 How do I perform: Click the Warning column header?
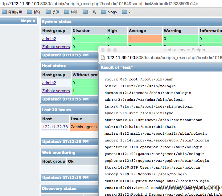(180, 31)
